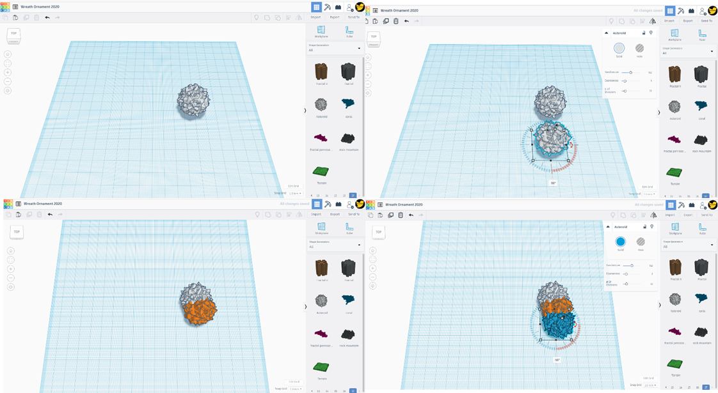The image size is (718, 393).
Task: Adjust number of Divisions slider, bottom-right Asteroid panel
Action: tap(626, 284)
